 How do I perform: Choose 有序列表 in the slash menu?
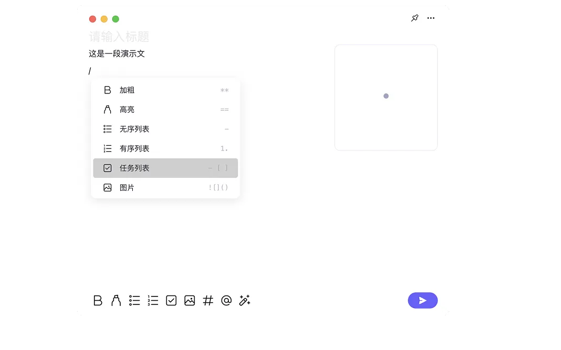point(166,149)
